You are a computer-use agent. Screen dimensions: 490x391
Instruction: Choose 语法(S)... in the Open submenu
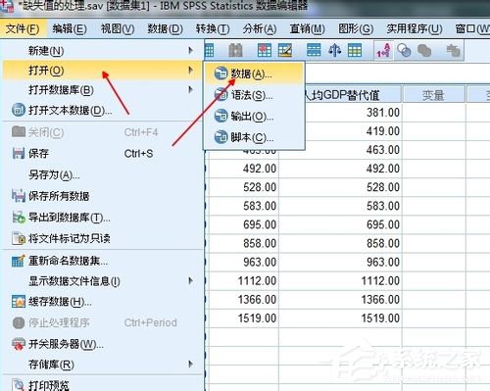tap(254, 95)
